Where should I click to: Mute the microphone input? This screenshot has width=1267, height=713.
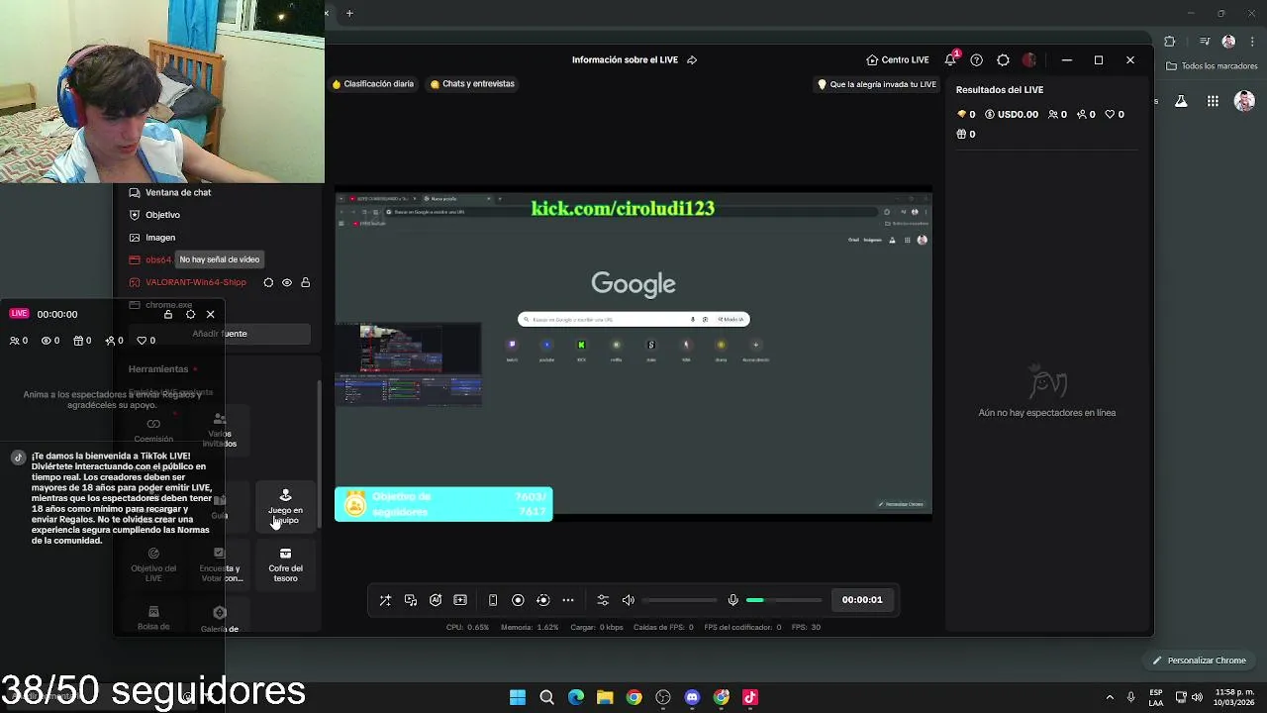pyautogui.click(x=733, y=600)
